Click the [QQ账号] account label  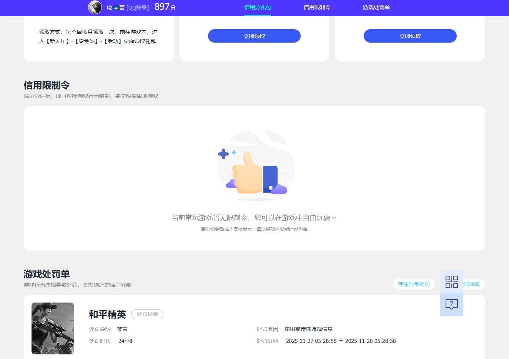138,8
